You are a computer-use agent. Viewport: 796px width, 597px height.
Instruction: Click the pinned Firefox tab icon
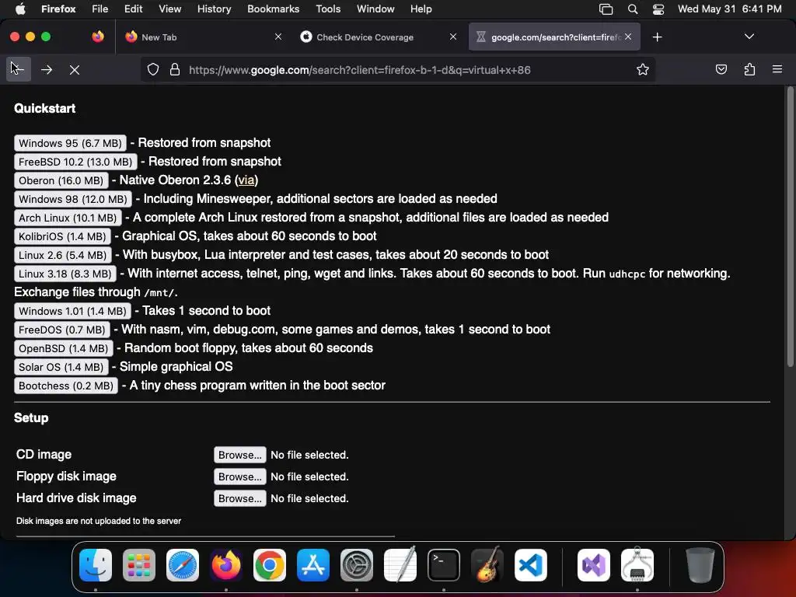98,37
